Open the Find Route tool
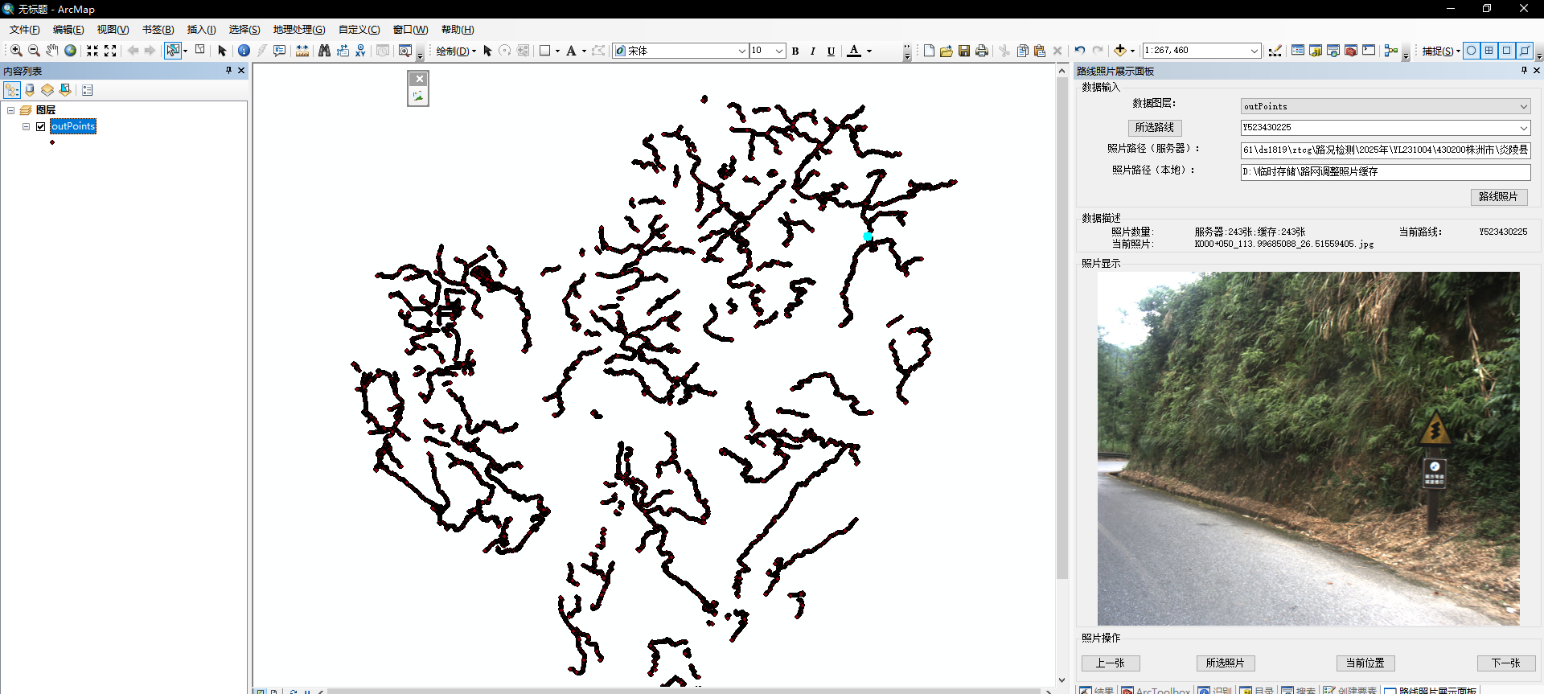This screenshot has height=694, width=1544. pos(343,51)
